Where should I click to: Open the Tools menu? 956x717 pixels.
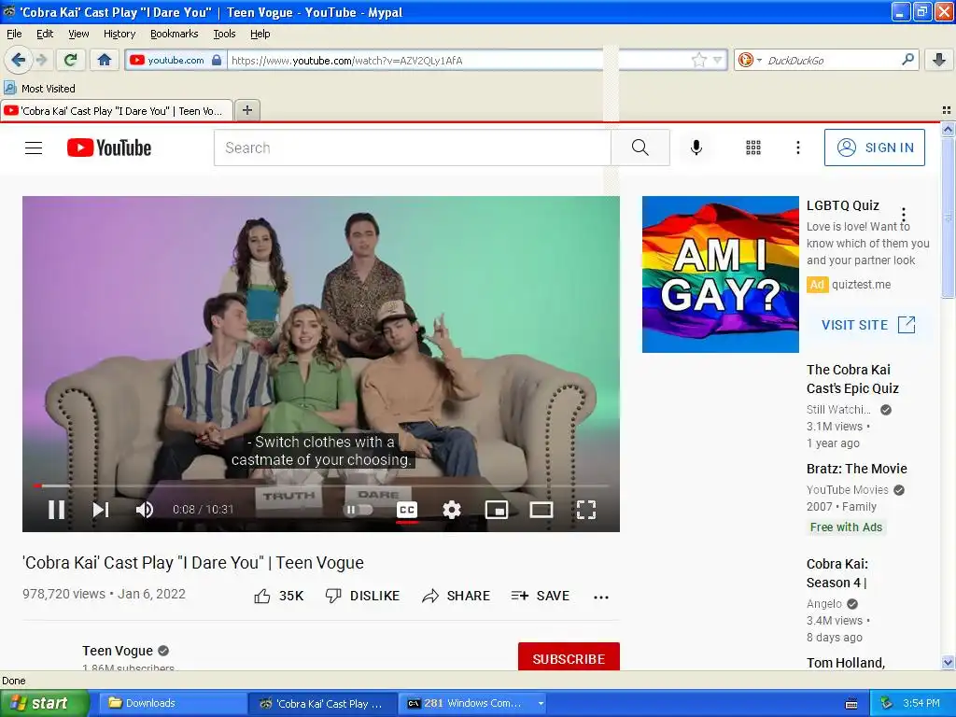click(x=224, y=34)
